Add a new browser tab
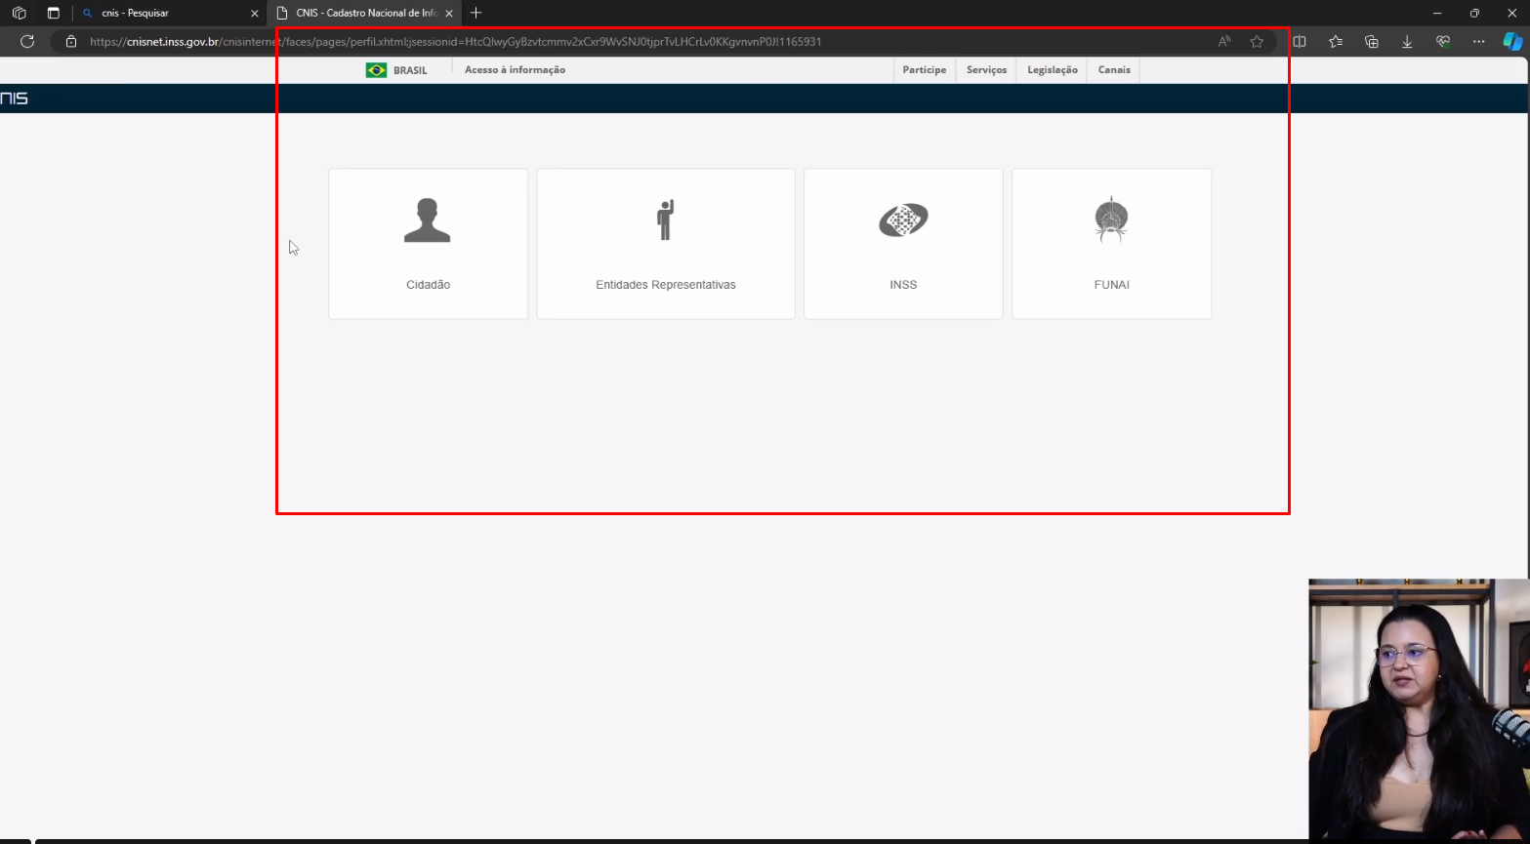This screenshot has width=1530, height=844. pyautogui.click(x=476, y=13)
